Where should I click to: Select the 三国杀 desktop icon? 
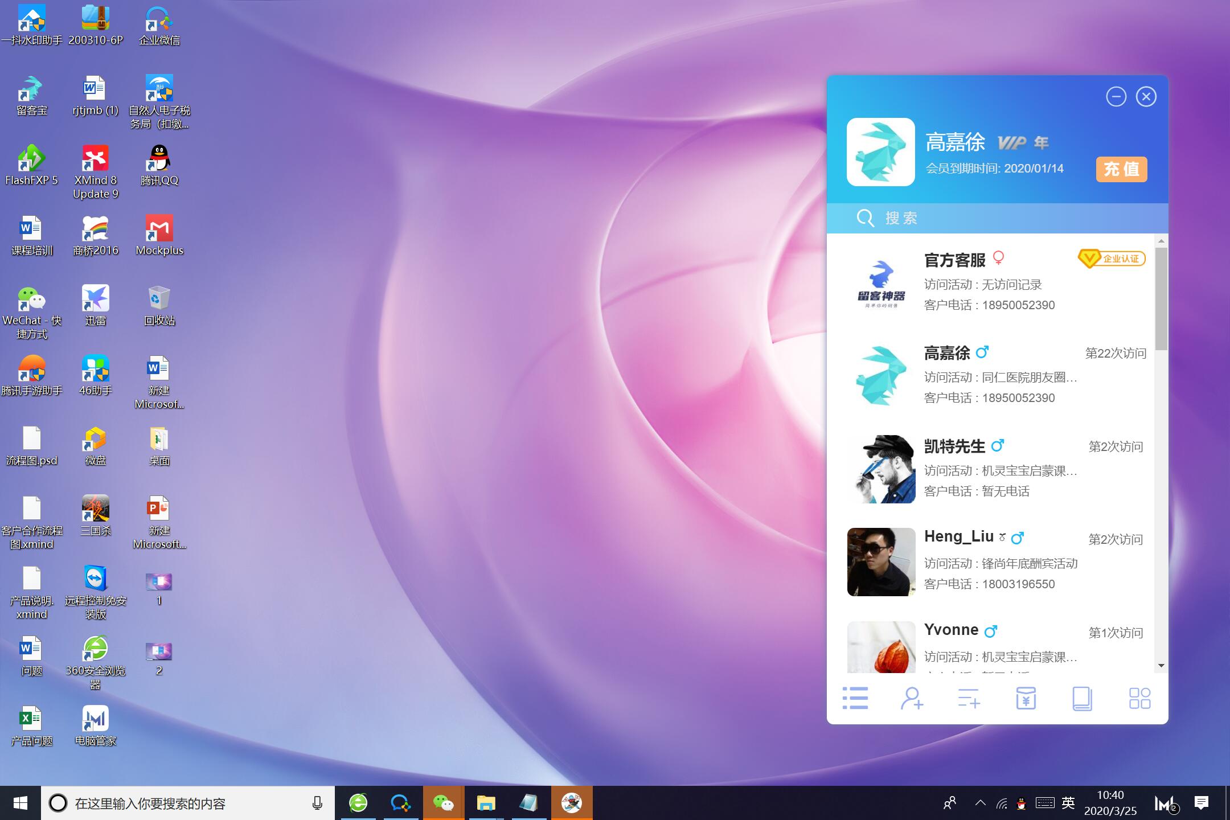tap(96, 516)
